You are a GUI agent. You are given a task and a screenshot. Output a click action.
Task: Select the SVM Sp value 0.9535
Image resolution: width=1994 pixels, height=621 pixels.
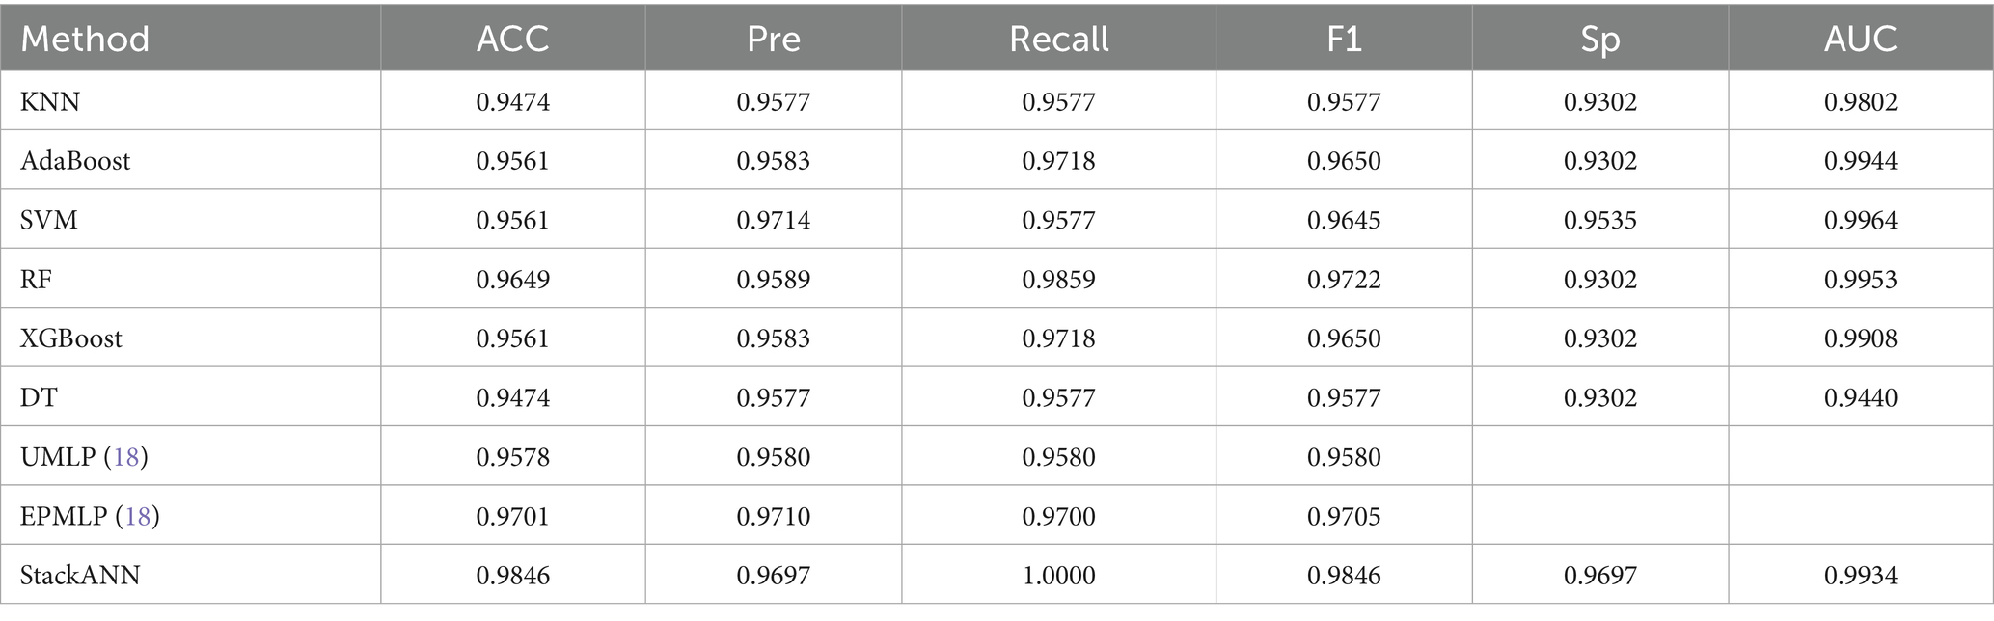coord(1599,220)
